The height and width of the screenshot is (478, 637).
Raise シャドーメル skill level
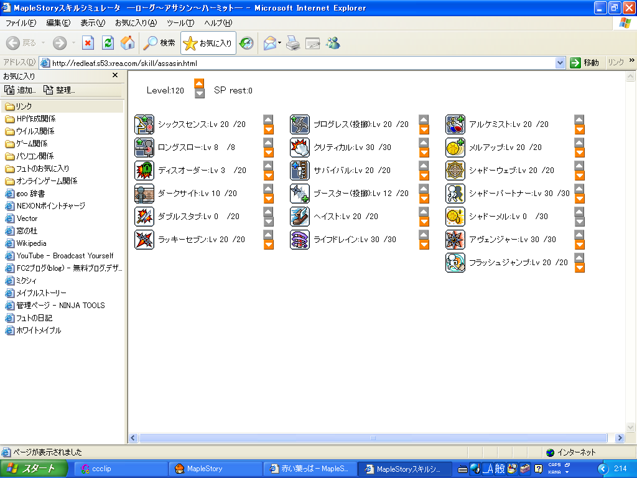[579, 212]
